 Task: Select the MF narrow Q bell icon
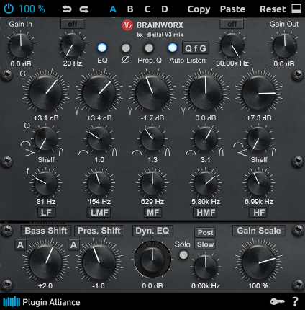pos(168,152)
